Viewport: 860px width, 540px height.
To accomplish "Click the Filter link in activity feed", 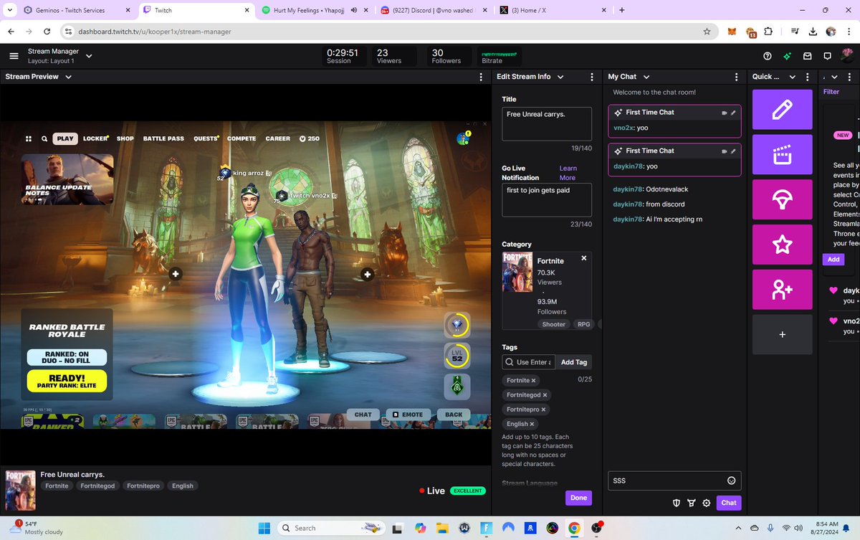I will [831, 92].
